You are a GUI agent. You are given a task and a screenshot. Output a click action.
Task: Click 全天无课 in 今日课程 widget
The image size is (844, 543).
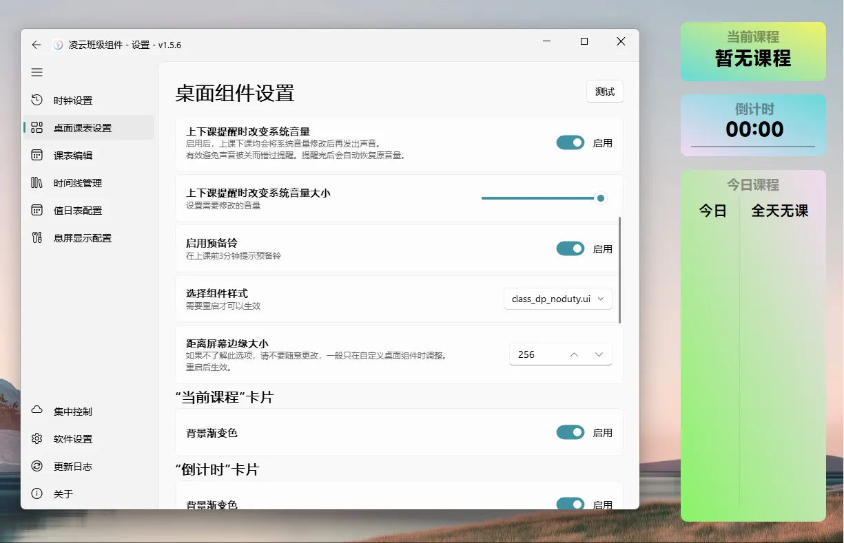(x=780, y=211)
